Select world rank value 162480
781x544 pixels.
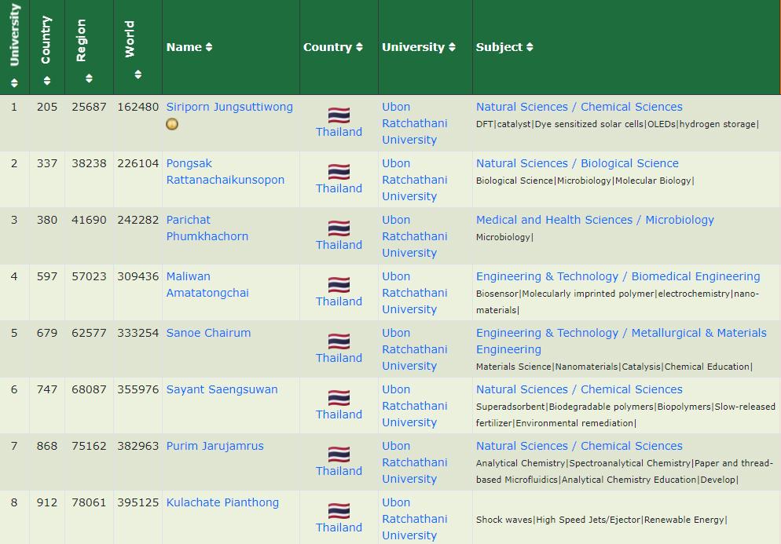click(138, 107)
